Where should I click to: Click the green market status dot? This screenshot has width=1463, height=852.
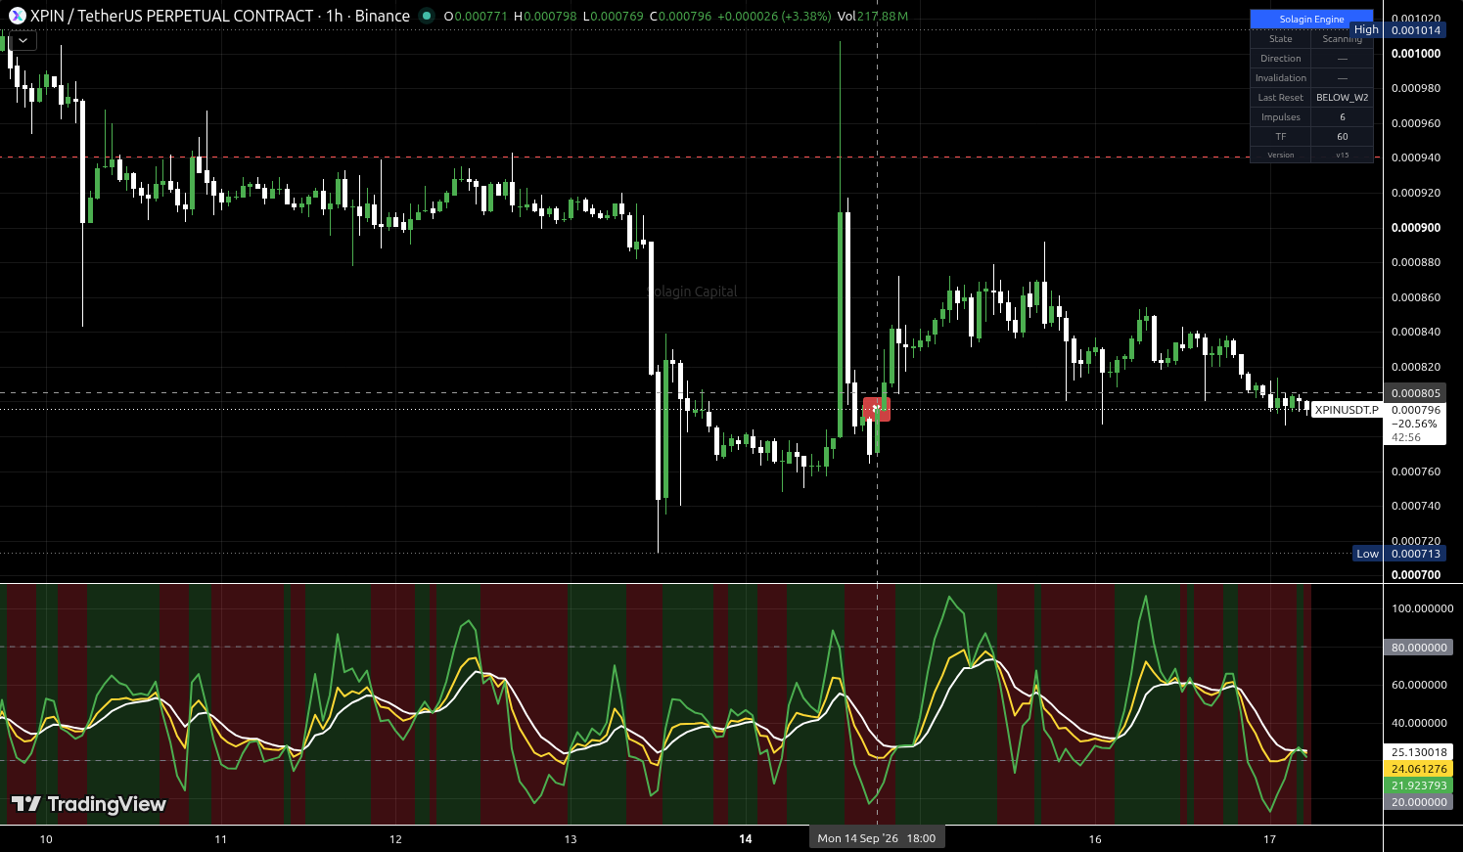(426, 16)
